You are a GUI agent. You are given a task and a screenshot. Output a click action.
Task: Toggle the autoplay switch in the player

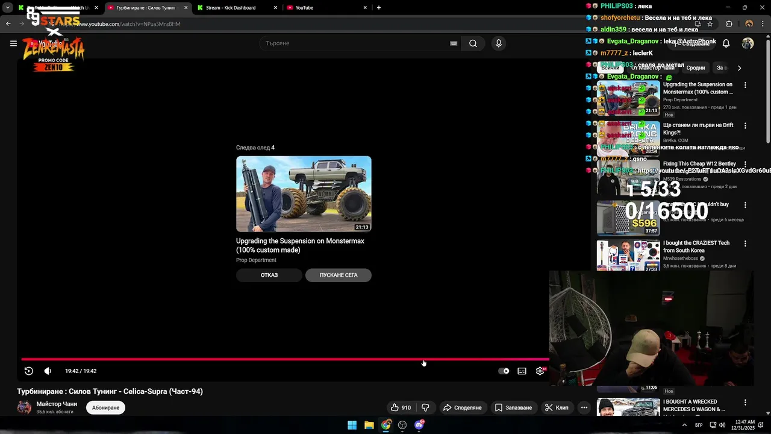504,371
